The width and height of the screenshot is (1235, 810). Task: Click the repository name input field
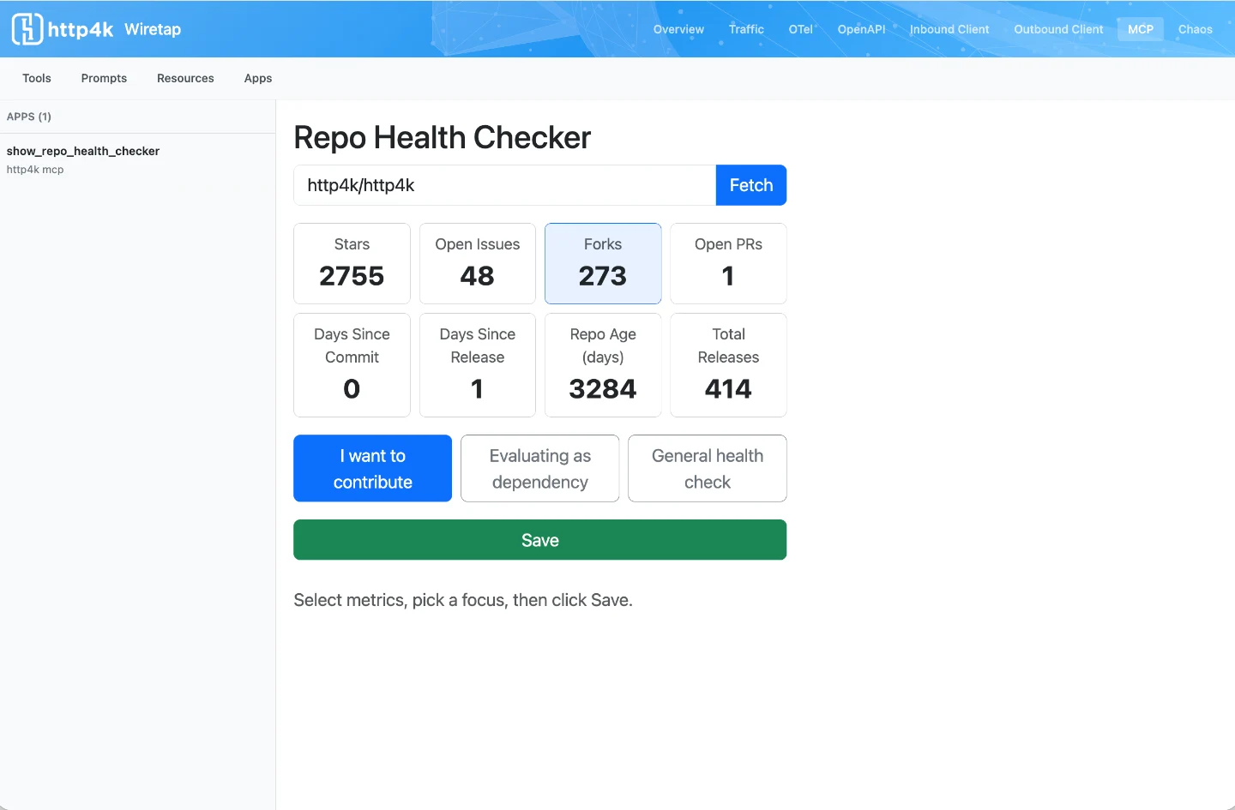504,185
